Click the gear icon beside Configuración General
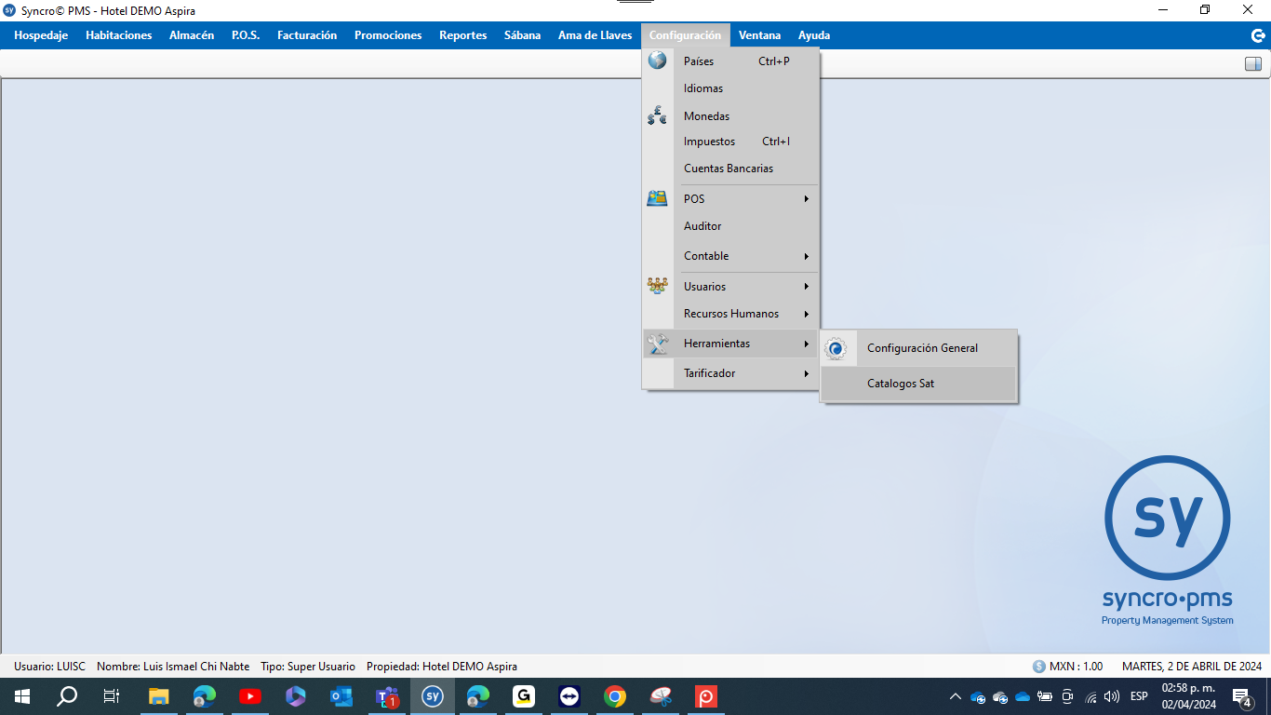 836,348
